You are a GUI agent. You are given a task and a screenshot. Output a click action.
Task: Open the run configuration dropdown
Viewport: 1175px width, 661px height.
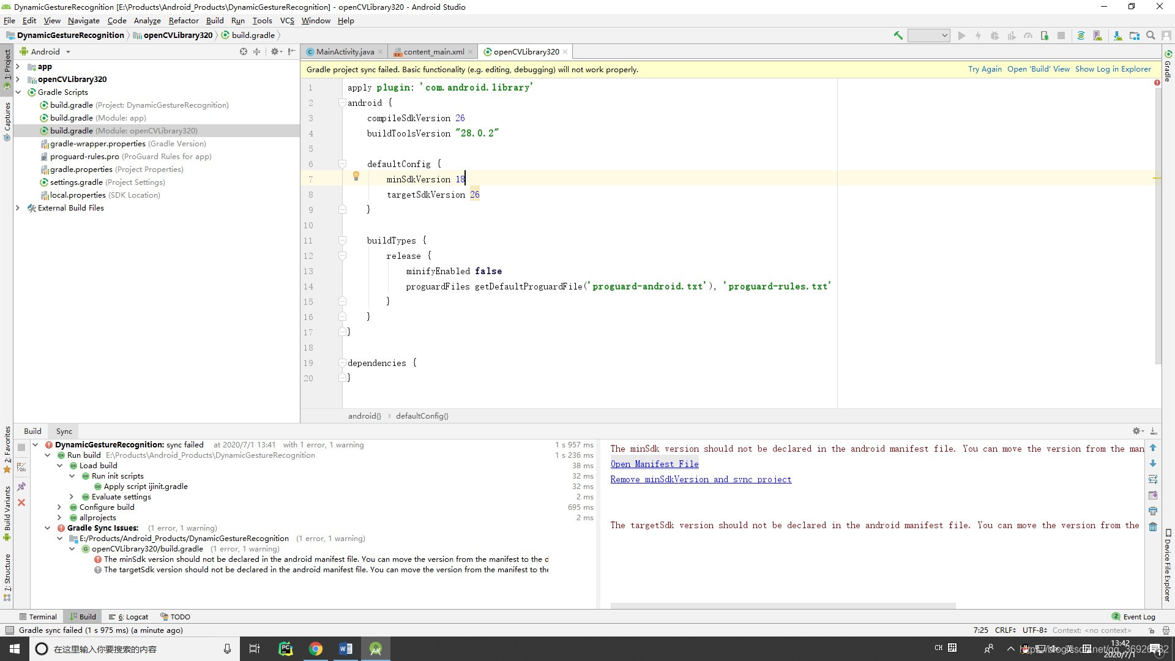[928, 35]
